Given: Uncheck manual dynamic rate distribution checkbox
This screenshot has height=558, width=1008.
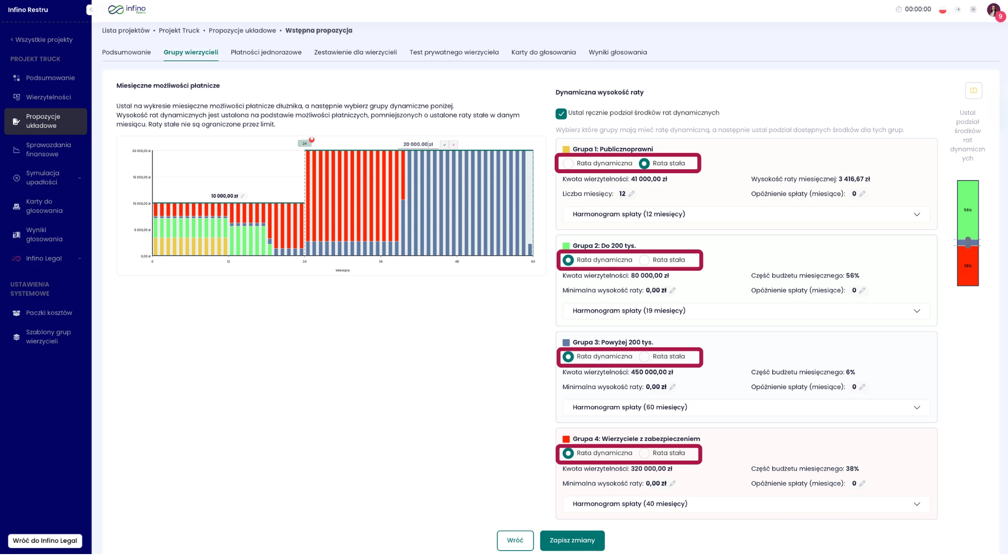Looking at the screenshot, I should (561, 114).
